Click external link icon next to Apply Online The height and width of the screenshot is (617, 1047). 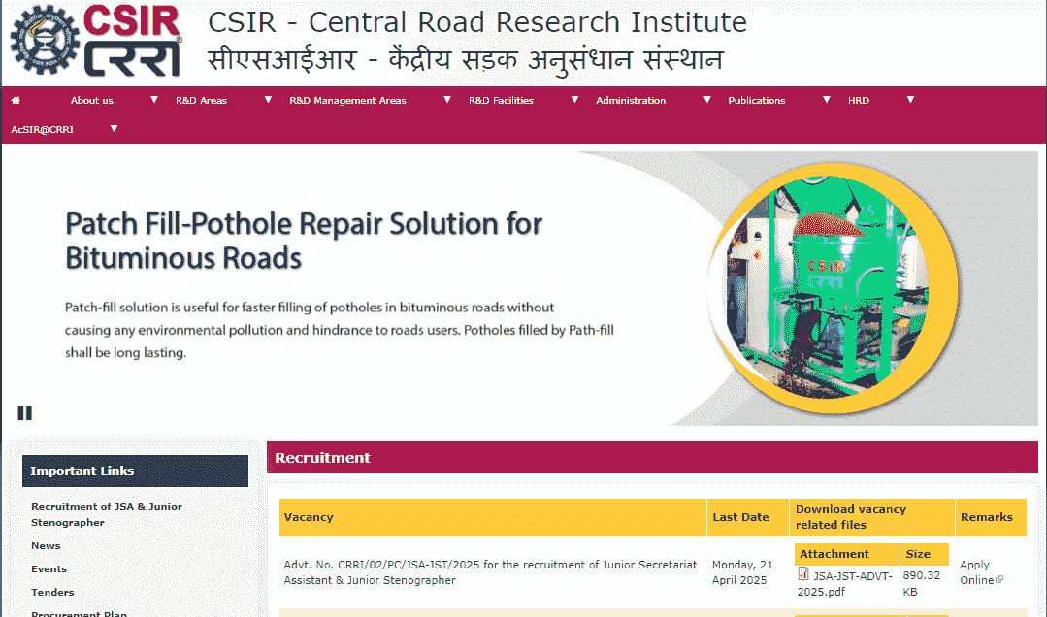coord(999,580)
